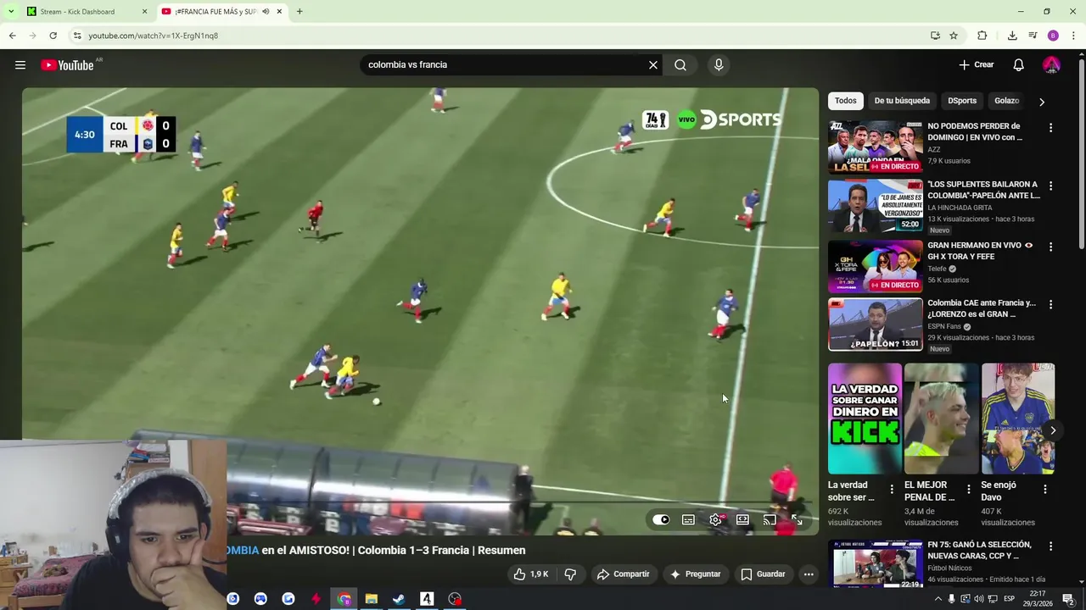
Task: Dislike the video
Action: pyautogui.click(x=570, y=574)
